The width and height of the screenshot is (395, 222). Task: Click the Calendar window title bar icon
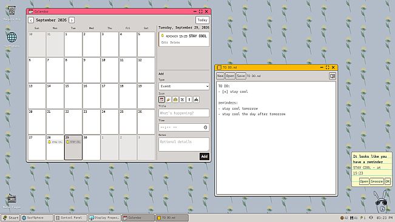pos(31,12)
